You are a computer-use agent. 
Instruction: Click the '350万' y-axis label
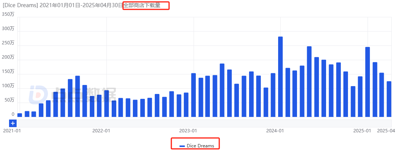point(8,14)
